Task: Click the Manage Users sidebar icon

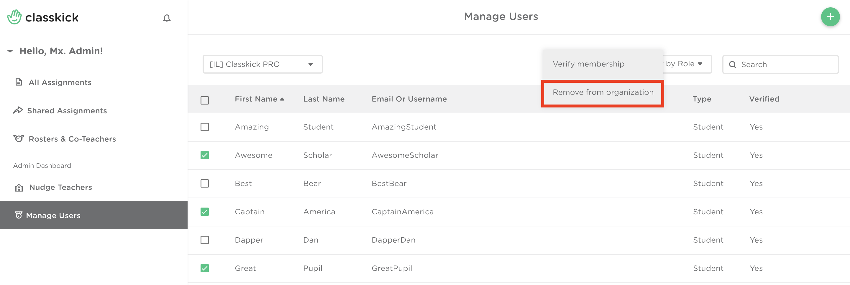Action: [x=19, y=215]
